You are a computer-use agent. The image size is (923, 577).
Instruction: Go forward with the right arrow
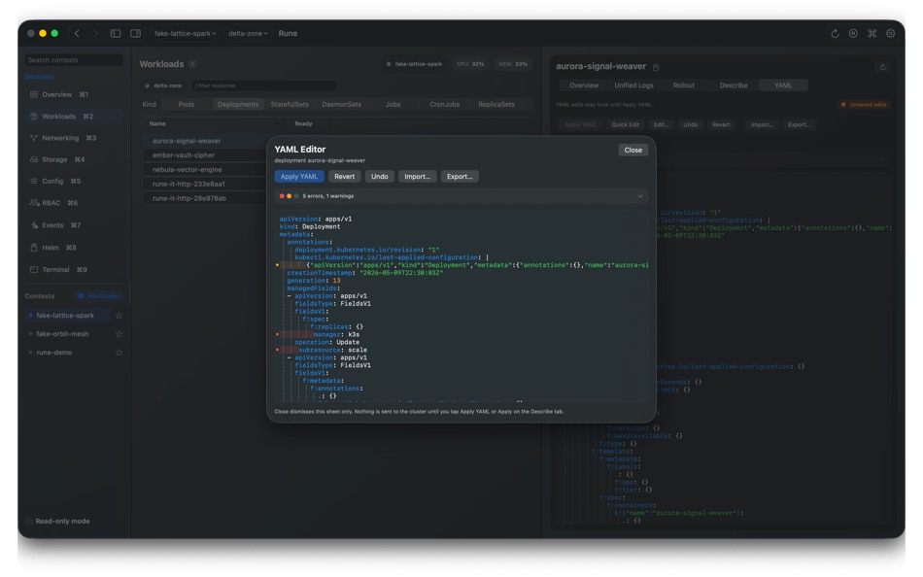coord(95,34)
